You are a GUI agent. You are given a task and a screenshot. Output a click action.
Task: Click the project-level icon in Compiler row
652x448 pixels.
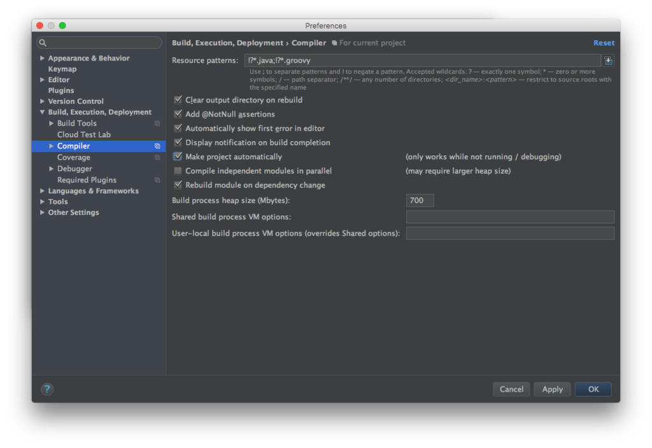pos(157,146)
